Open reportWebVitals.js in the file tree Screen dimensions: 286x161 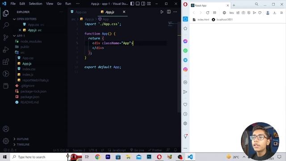[36, 80]
